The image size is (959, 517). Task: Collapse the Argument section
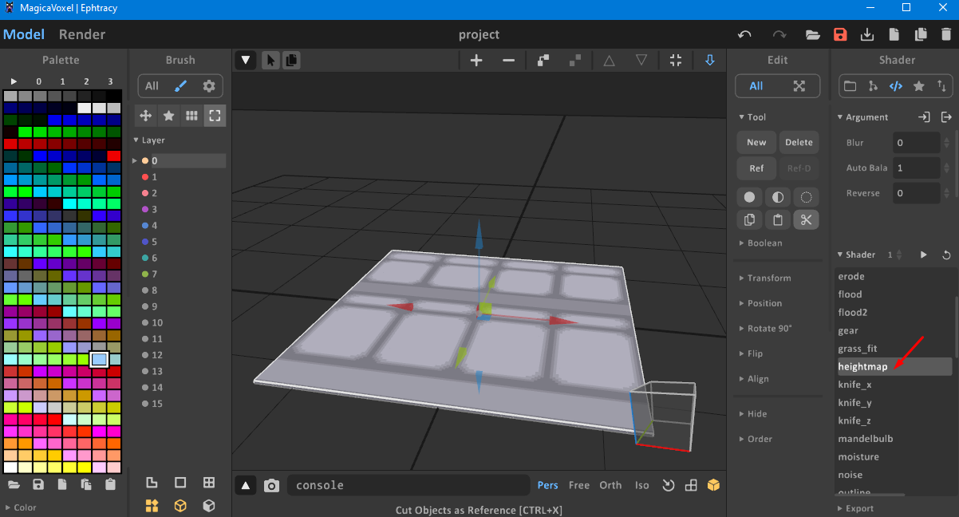pos(862,117)
